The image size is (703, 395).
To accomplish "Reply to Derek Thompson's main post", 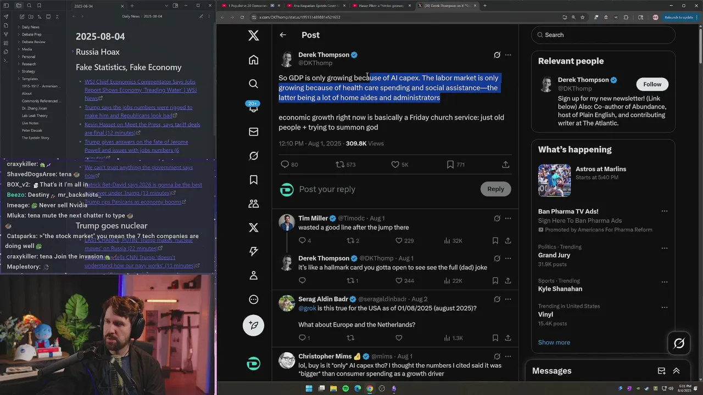I will [x=284, y=165].
